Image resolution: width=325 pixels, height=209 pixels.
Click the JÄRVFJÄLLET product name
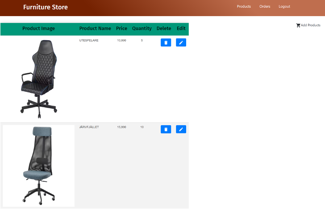click(89, 127)
